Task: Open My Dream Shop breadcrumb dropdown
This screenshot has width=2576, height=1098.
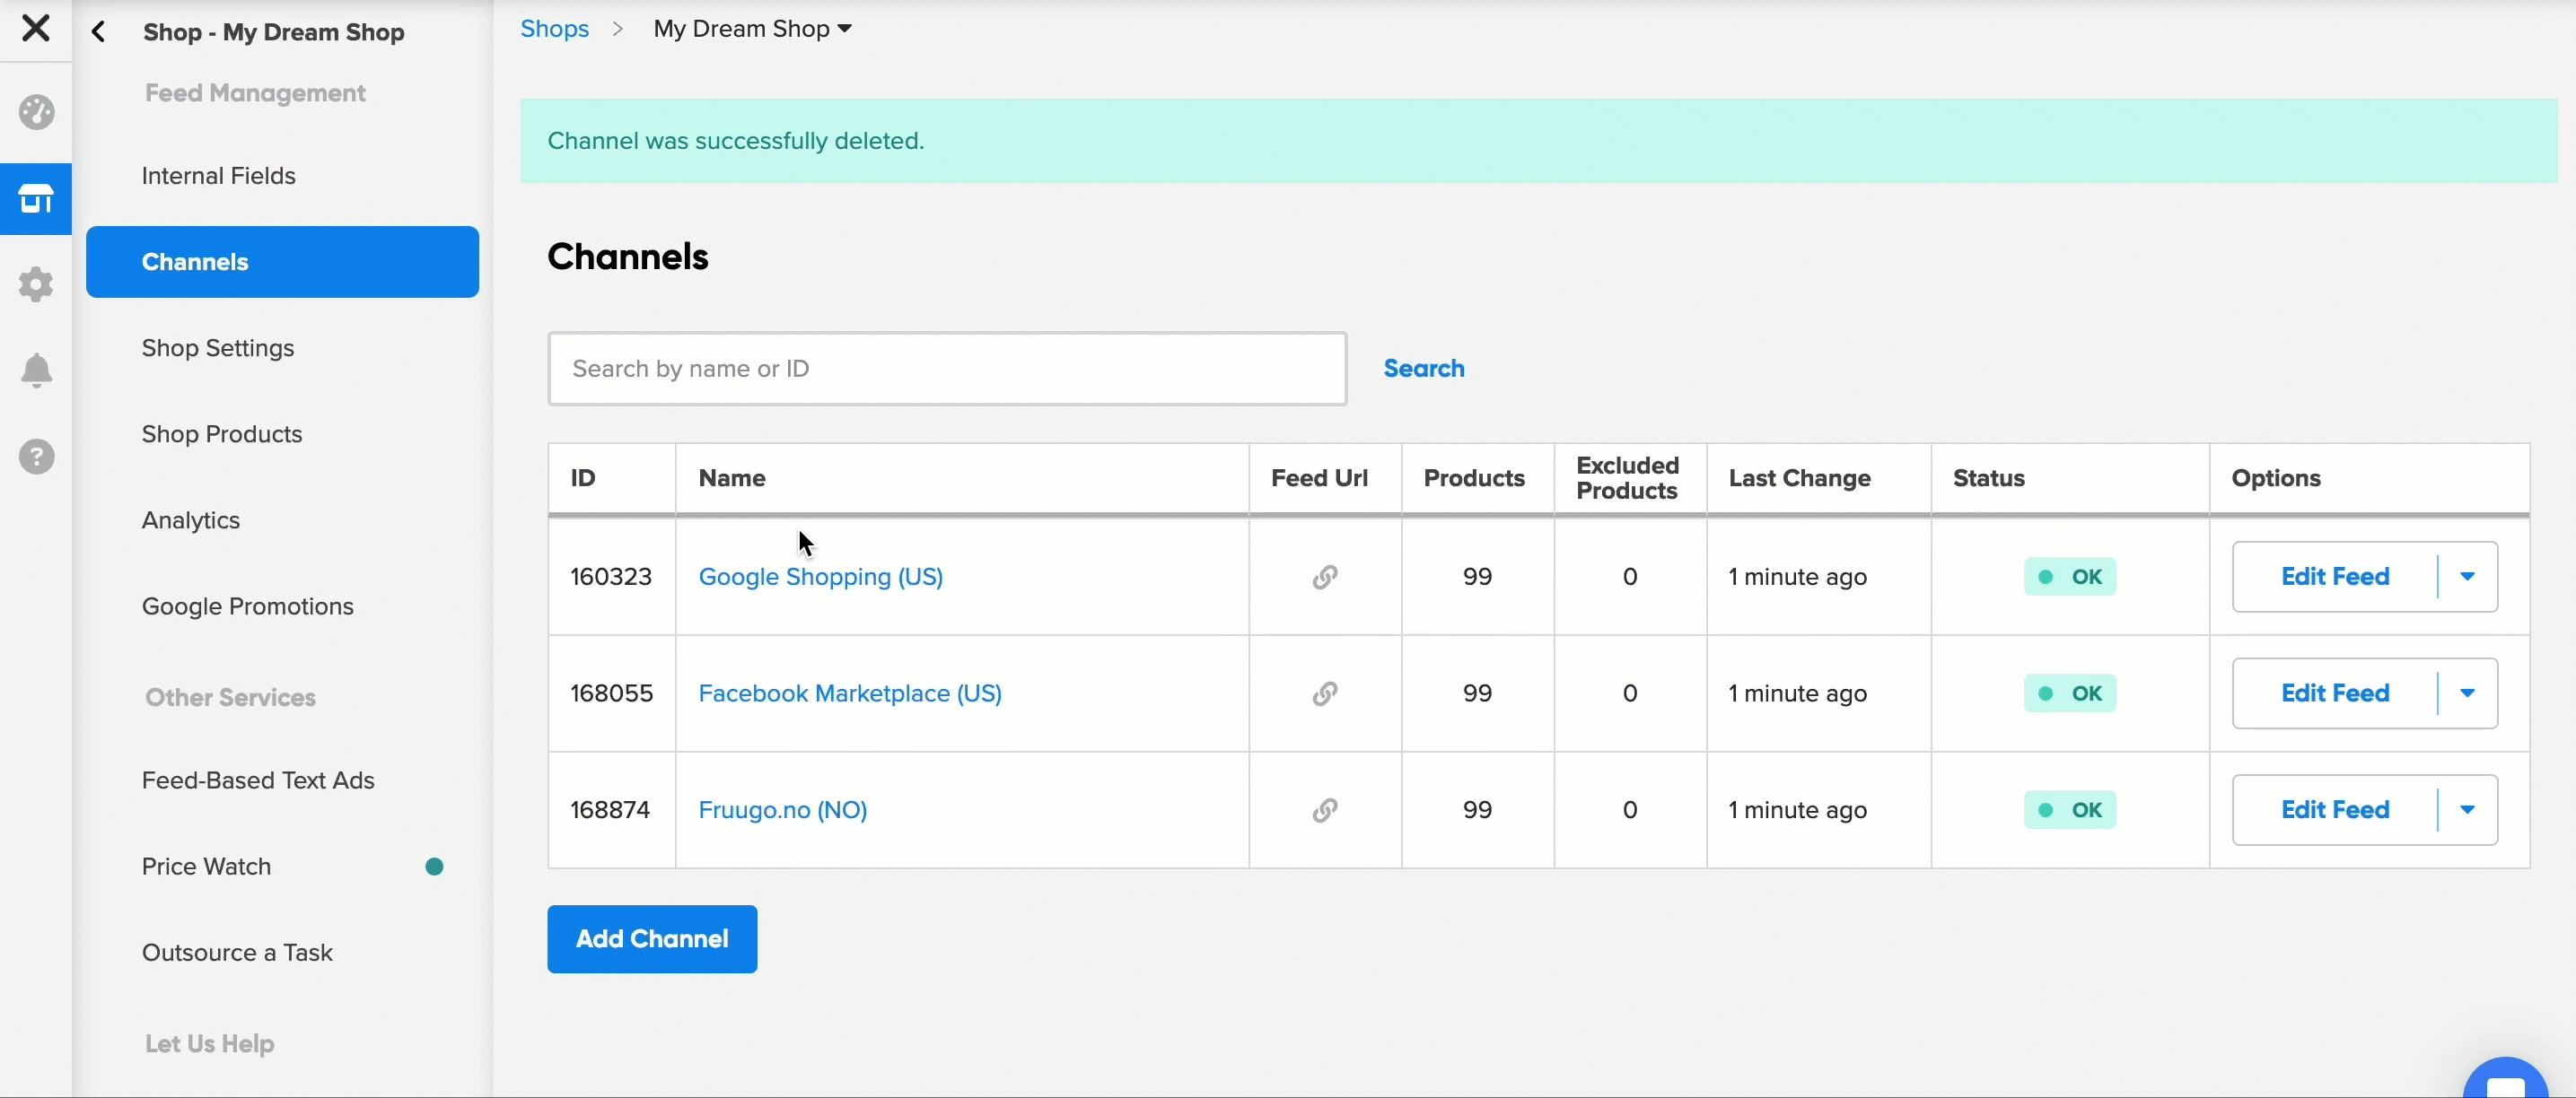Action: [x=752, y=29]
